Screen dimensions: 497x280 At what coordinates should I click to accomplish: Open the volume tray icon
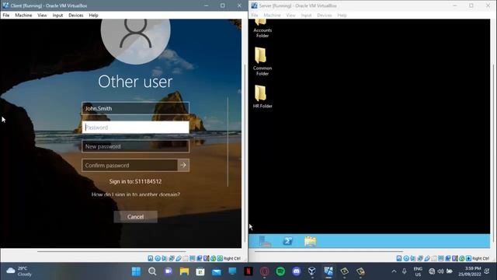440,271
